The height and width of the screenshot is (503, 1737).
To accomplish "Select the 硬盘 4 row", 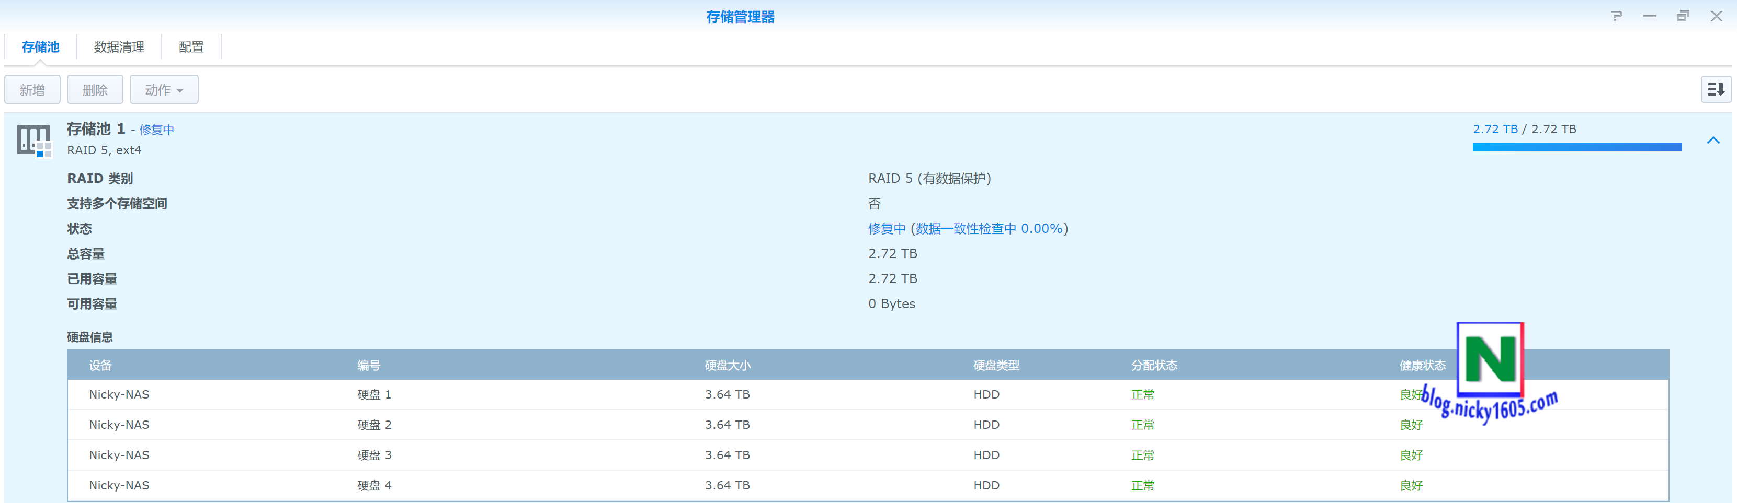I will (868, 485).
